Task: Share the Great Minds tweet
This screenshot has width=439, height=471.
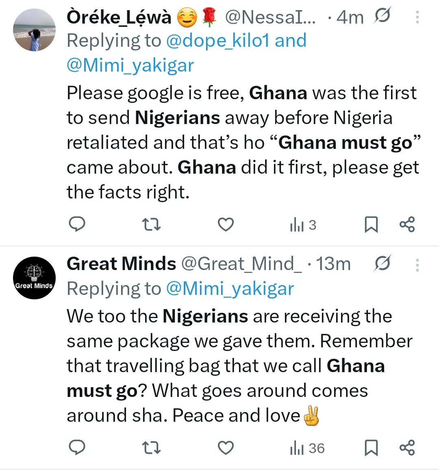Action: click(407, 447)
